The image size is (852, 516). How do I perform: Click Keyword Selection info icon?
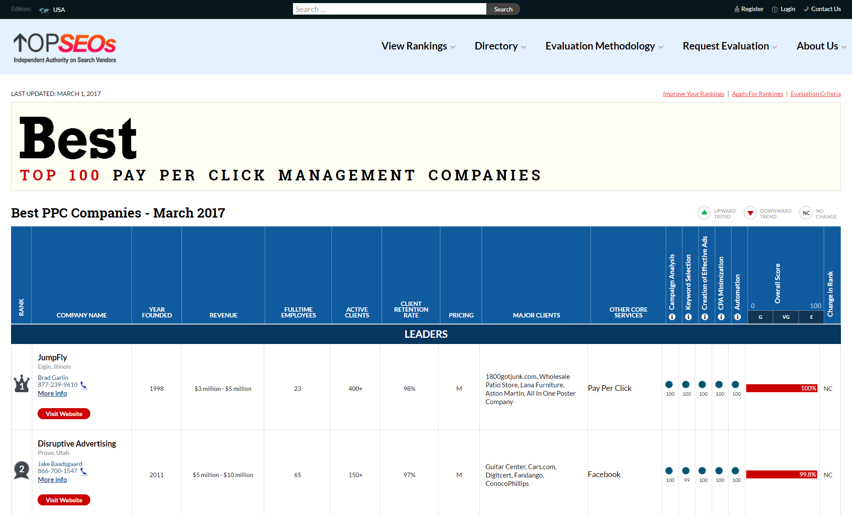tap(688, 317)
